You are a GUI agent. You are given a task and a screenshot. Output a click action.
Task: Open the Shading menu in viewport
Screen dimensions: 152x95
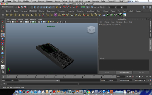14,19
